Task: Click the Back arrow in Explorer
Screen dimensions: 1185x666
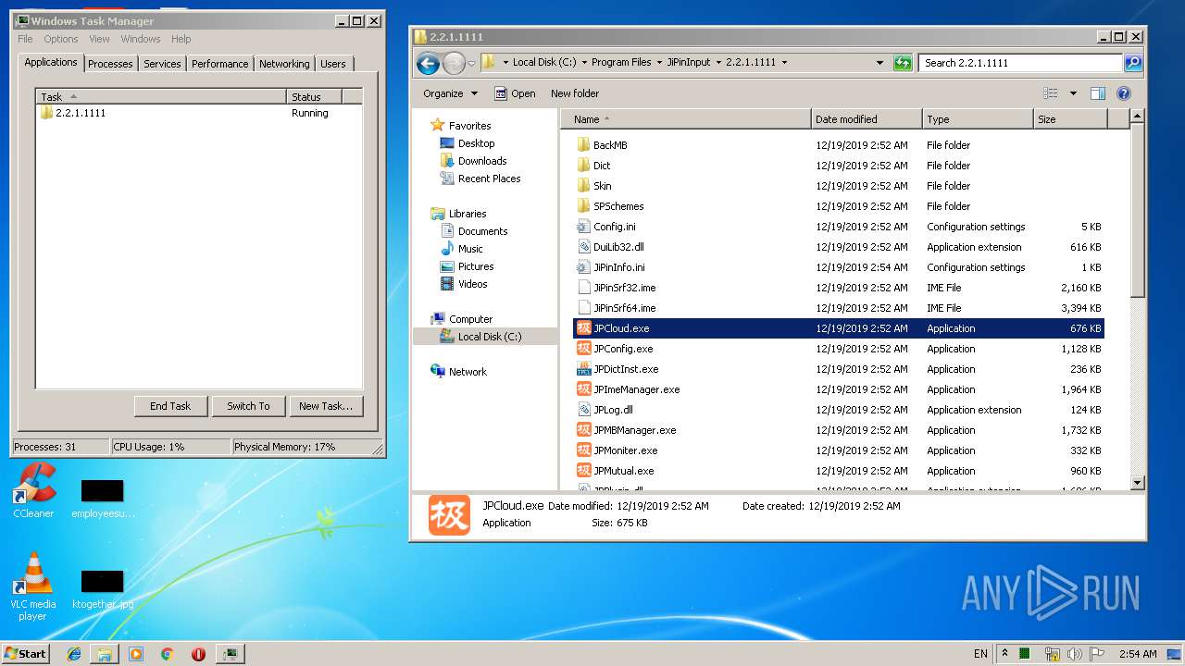Action: (x=428, y=63)
